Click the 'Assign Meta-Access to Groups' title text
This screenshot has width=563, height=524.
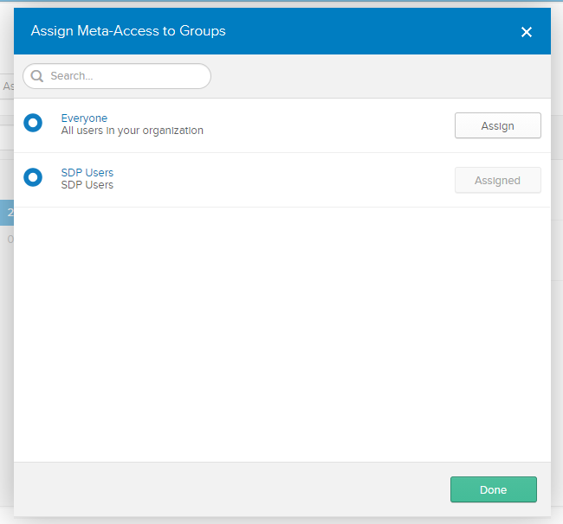point(128,31)
